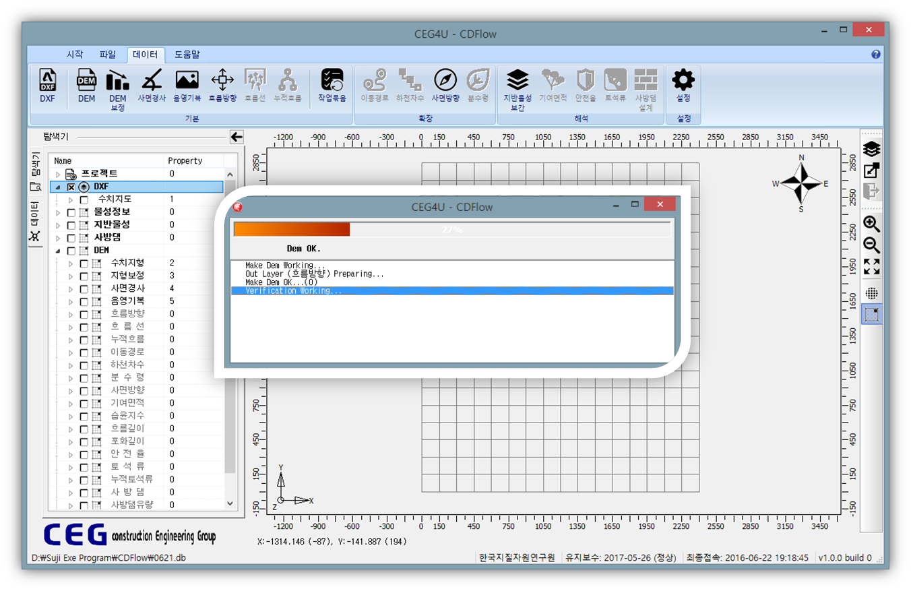911x591 pixels.
Task: Select the 흐름방향 flow direction tool
Action: point(222,86)
